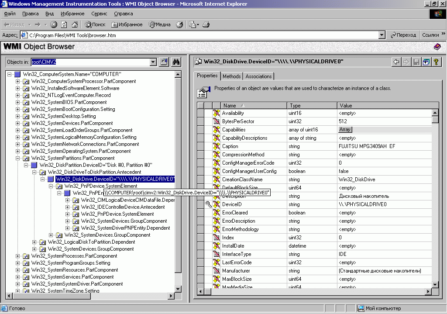The width and height of the screenshot is (447, 314).
Task: Click Win32_SystemBIOS.PartComponent folder icon
Action: 26,102
